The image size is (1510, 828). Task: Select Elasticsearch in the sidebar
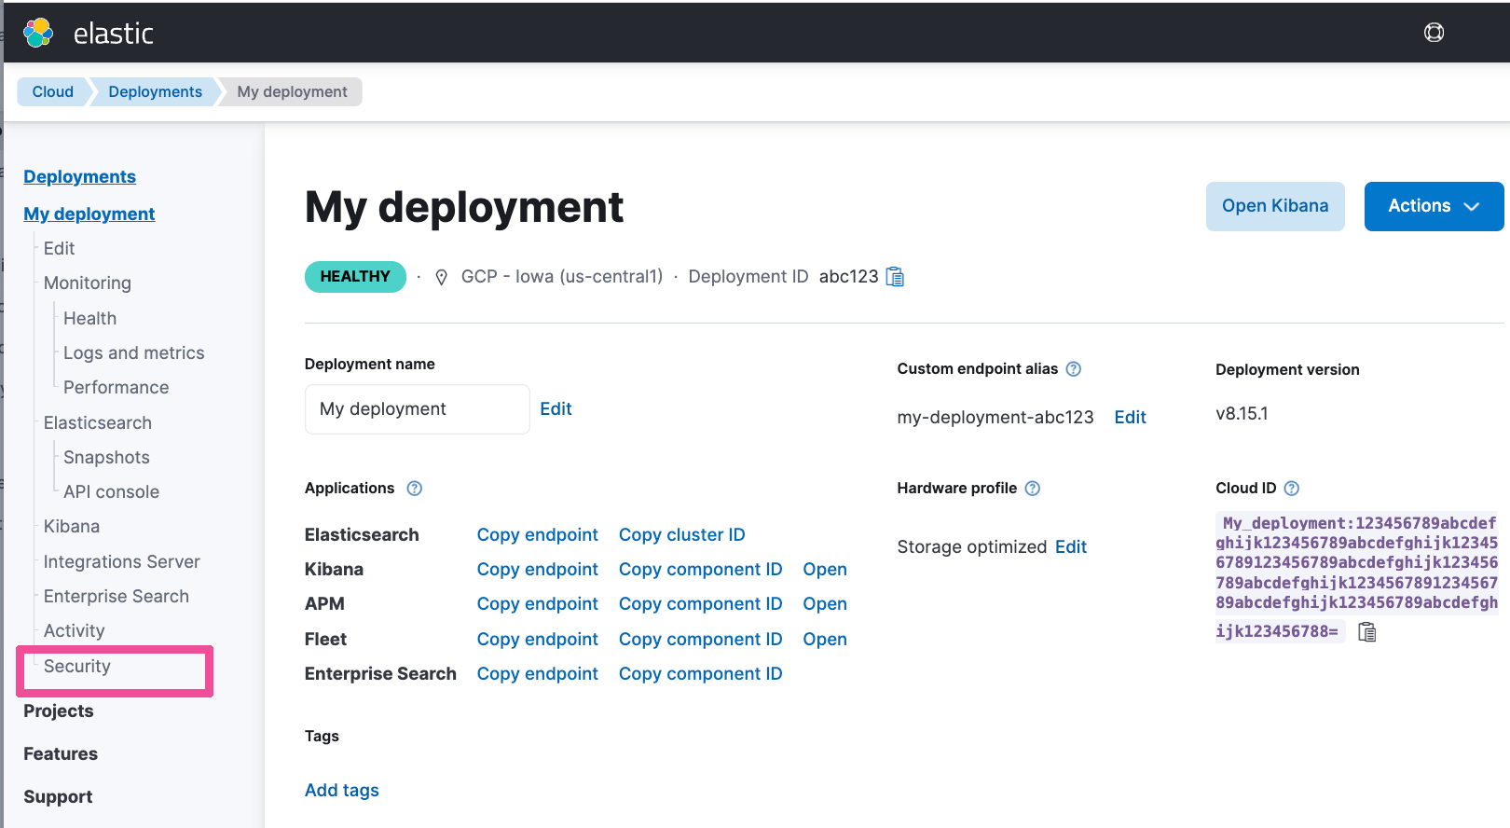97,423
